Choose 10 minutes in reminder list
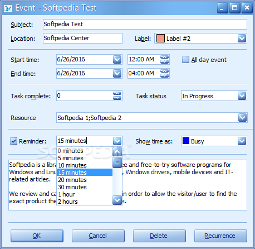The image size is (255, 249). 85,165
